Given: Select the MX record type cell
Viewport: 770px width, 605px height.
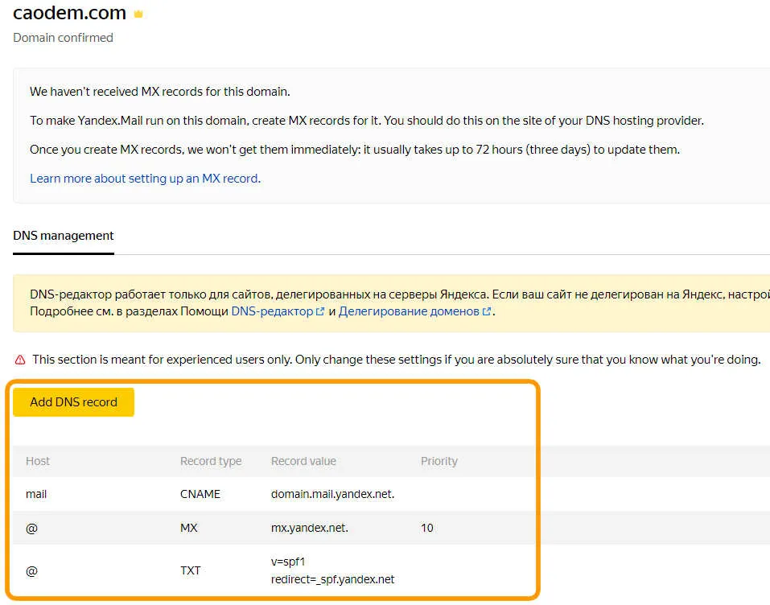Looking at the screenshot, I should pos(188,528).
